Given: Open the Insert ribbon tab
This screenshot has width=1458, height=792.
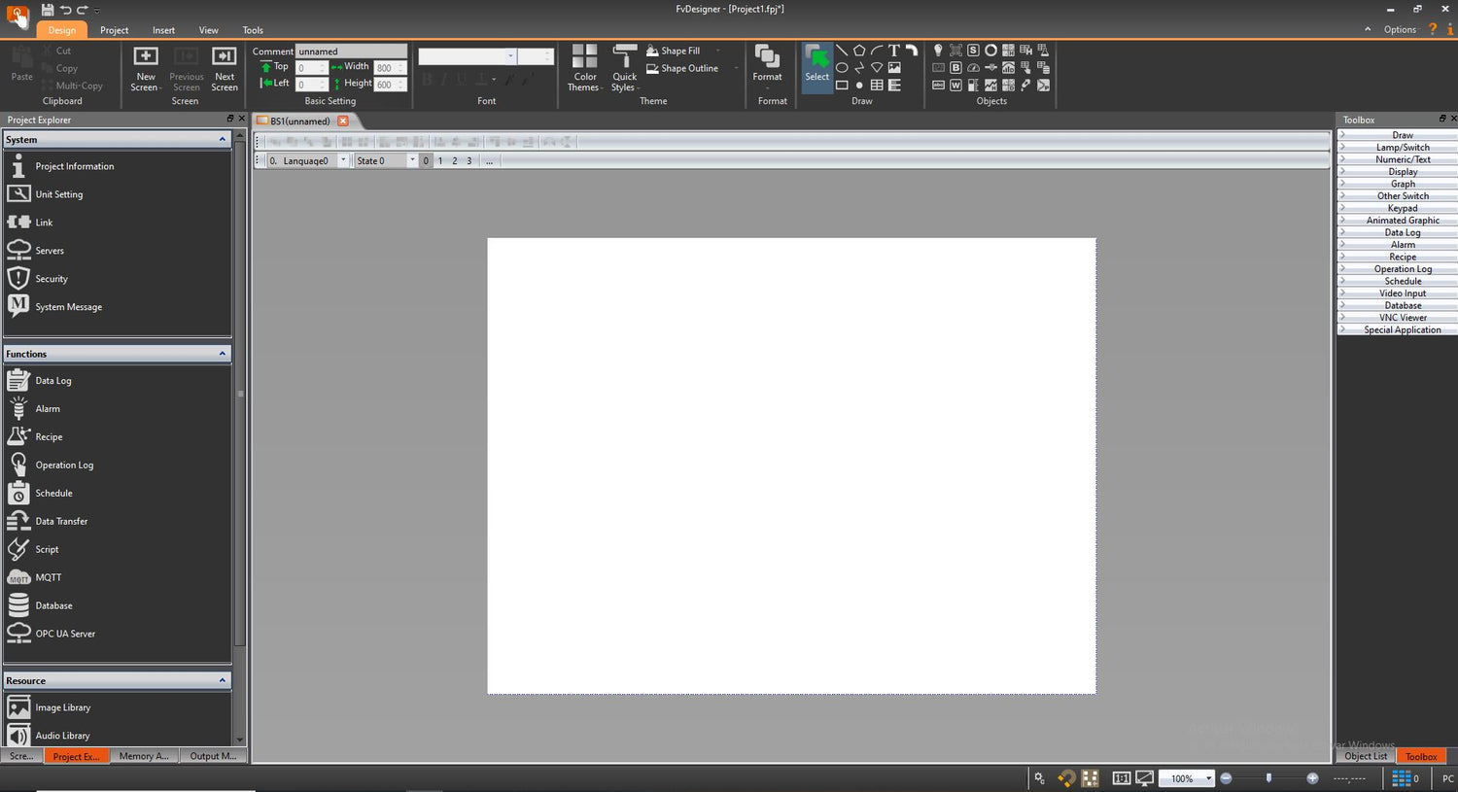Looking at the screenshot, I should 163,30.
